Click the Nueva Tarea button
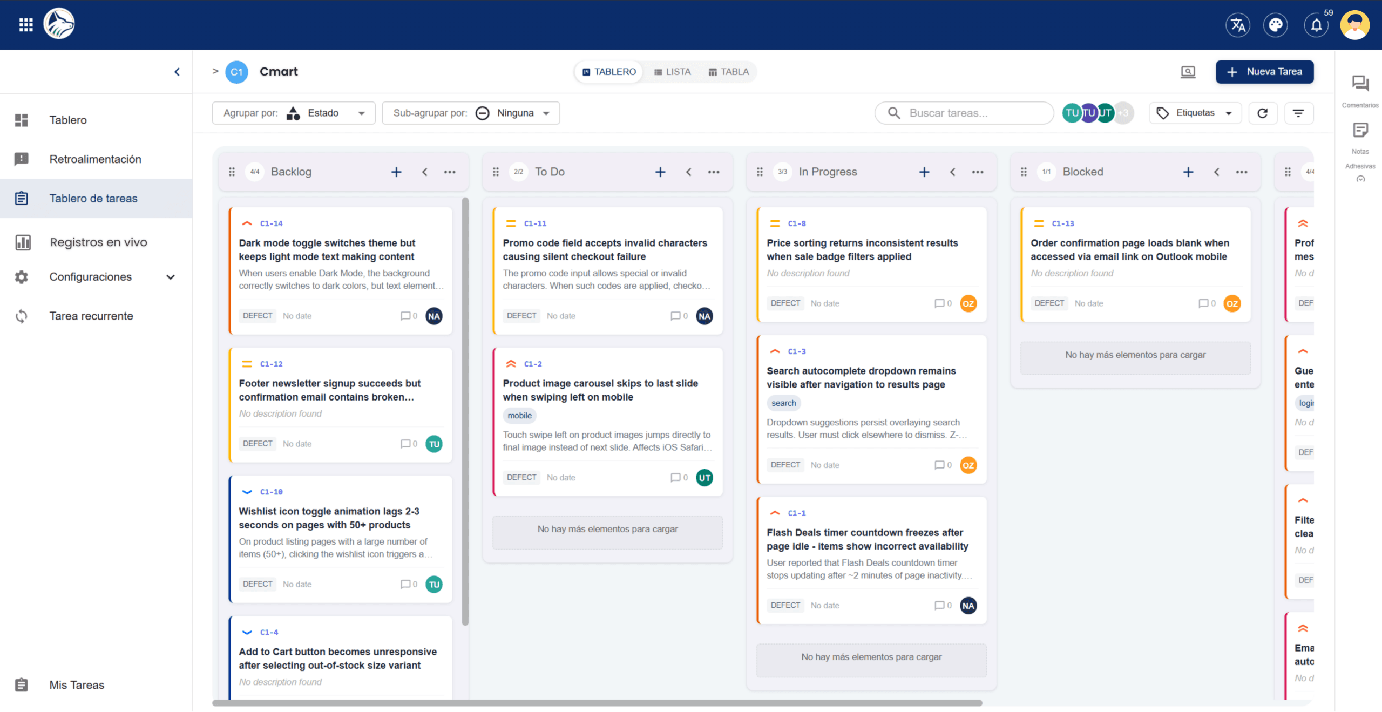This screenshot has height=712, width=1382. point(1264,72)
